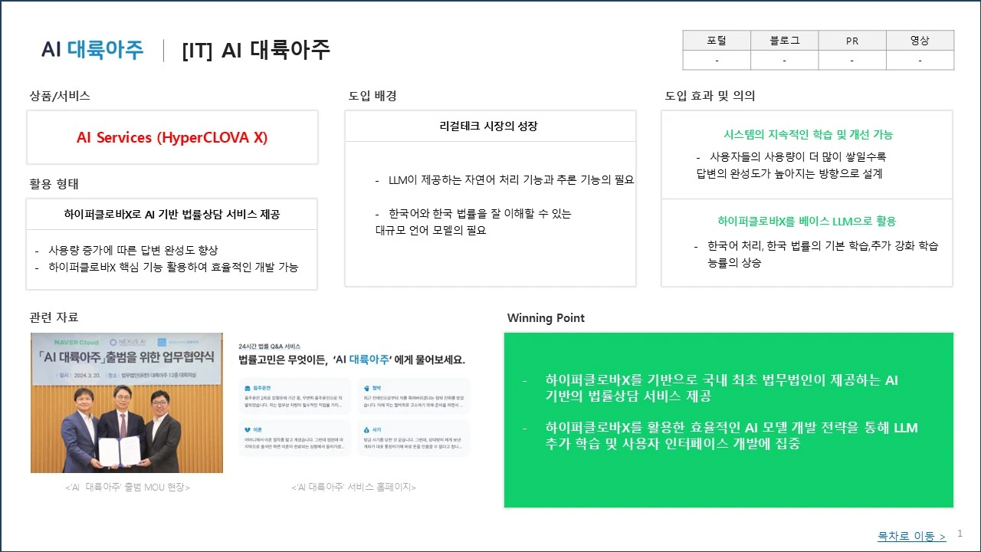This screenshot has width=981, height=552.
Task: Click the '한국어와 한국 법률을 잘 이해할' bullet
Action: pos(474,222)
